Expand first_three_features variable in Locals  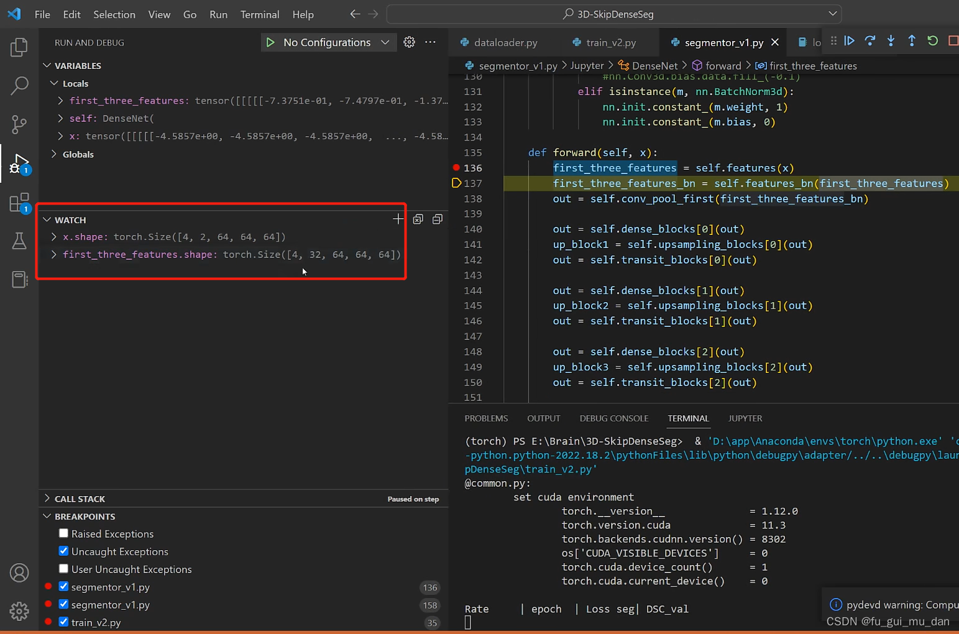(60, 101)
